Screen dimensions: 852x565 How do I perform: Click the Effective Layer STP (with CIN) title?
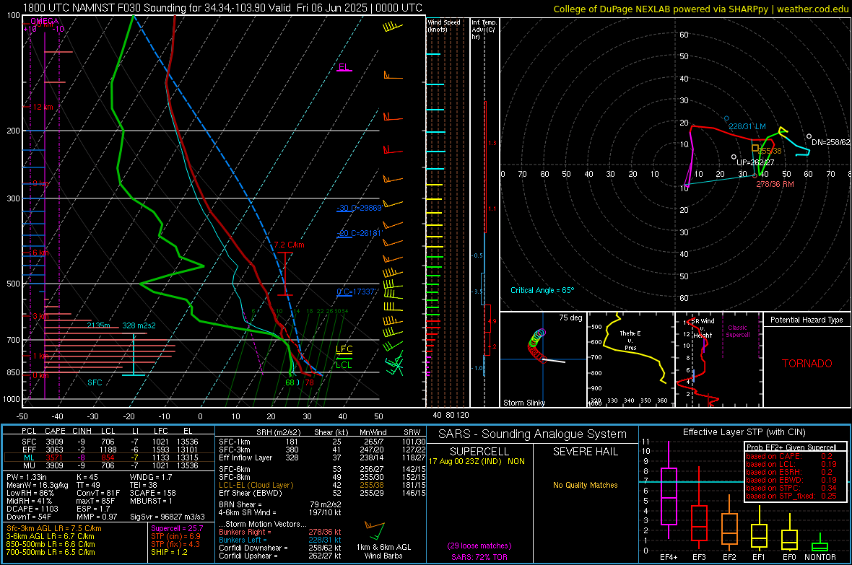(744, 432)
